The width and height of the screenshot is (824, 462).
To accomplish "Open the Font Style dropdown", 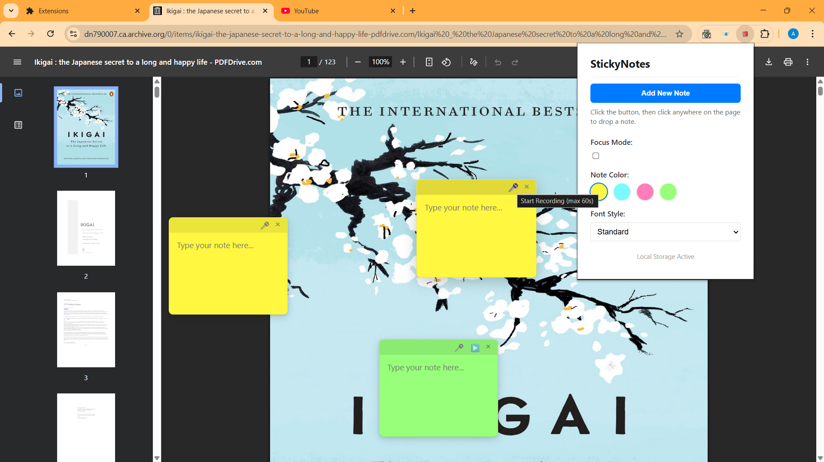I will tap(665, 232).
